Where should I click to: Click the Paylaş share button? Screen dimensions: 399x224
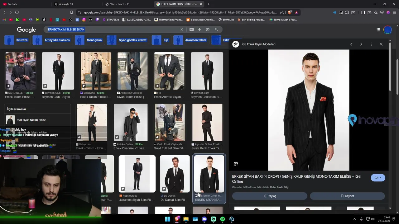coord(270,196)
